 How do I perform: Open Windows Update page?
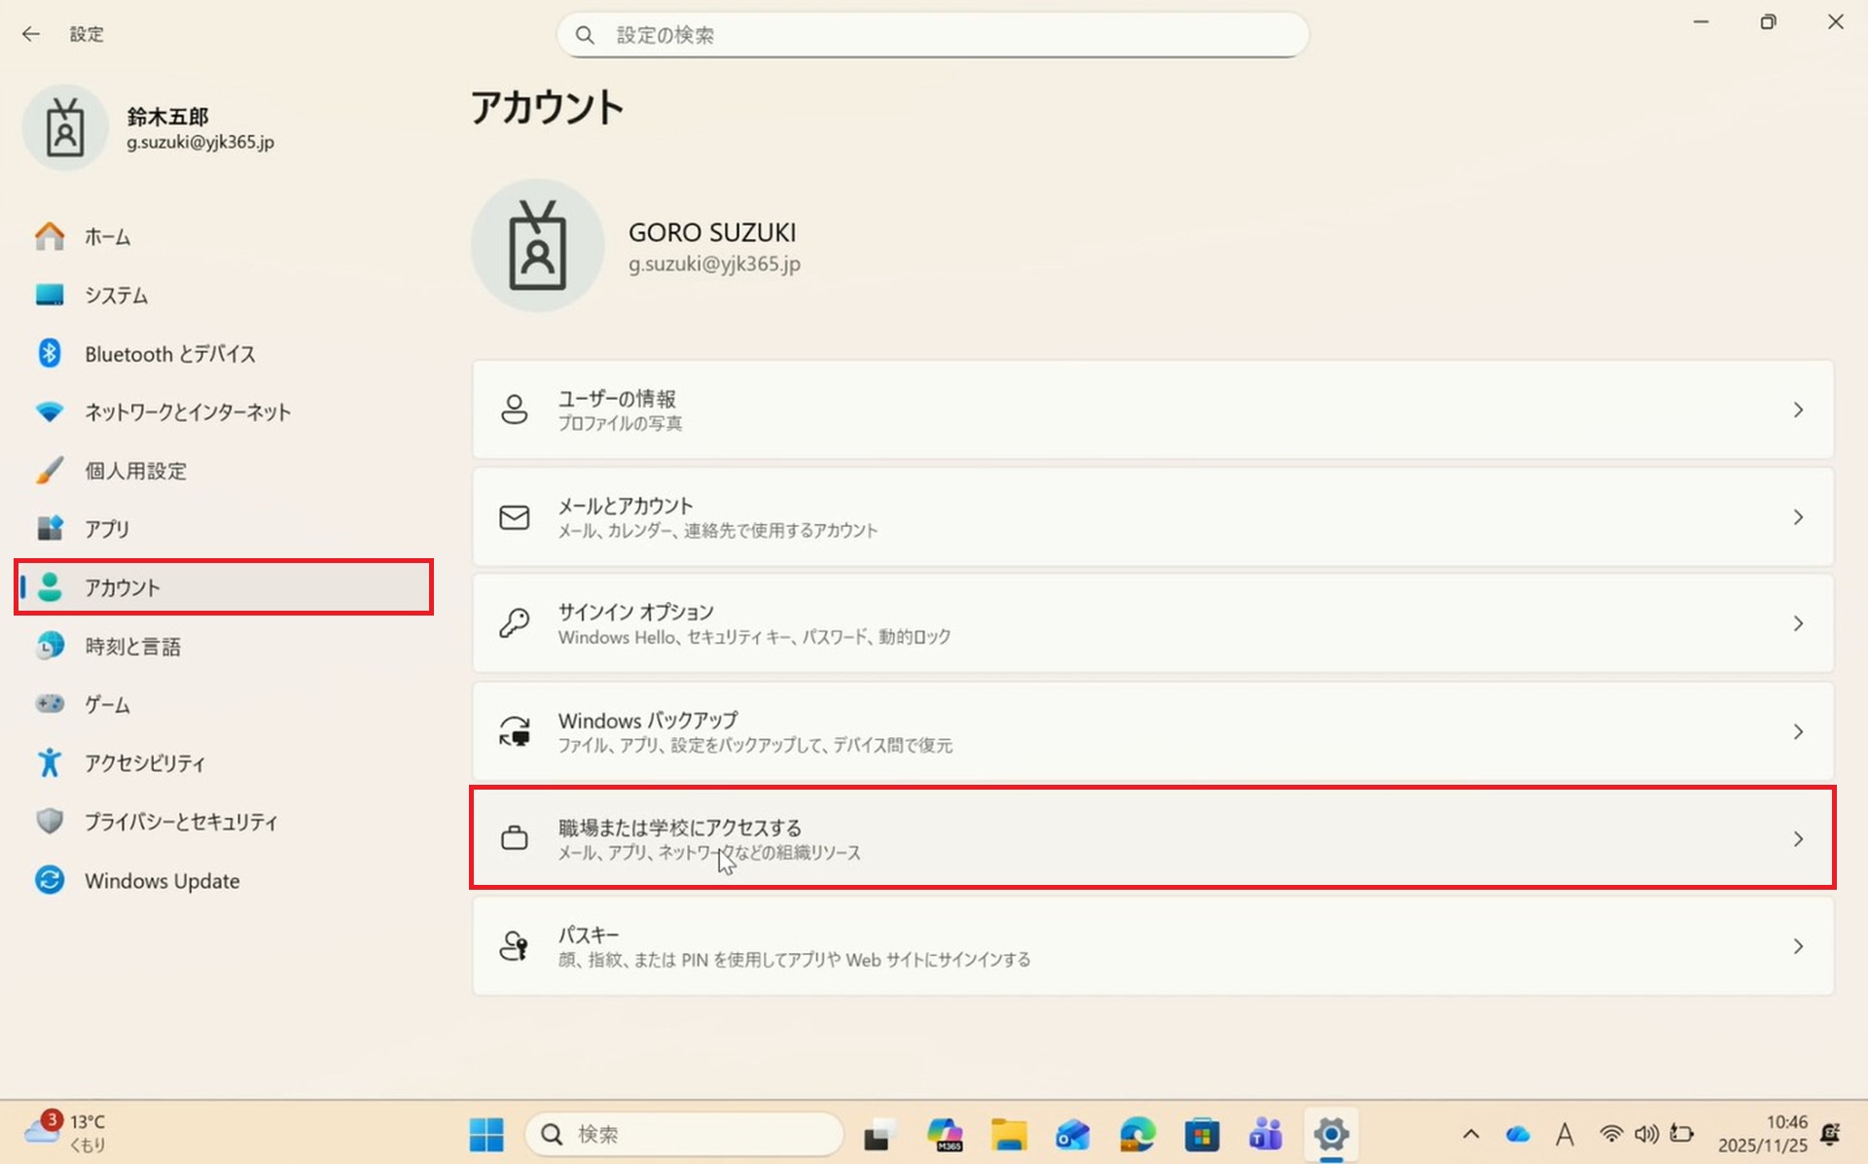click(x=162, y=881)
